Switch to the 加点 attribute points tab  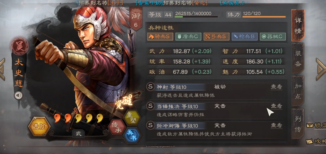(x=298, y=91)
